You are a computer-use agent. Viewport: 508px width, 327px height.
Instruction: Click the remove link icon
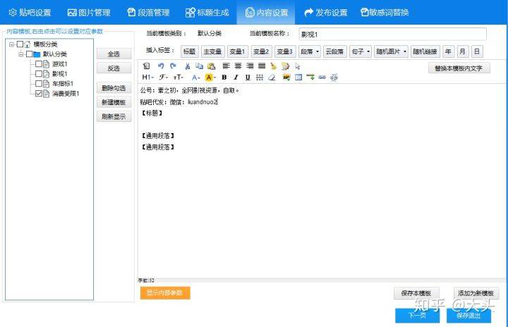coord(334,78)
